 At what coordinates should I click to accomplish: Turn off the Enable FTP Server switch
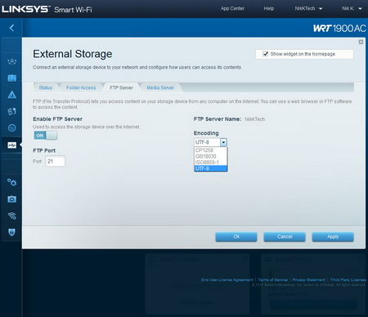46,136
